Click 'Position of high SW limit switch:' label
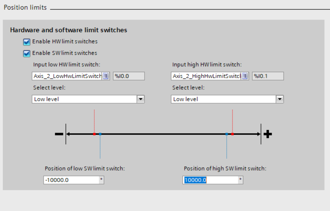 (x=225, y=169)
